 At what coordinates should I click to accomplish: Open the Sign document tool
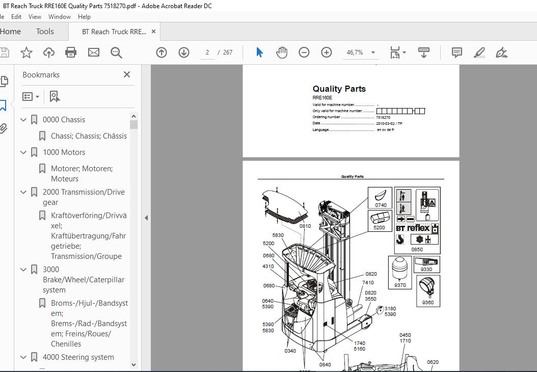(501, 52)
